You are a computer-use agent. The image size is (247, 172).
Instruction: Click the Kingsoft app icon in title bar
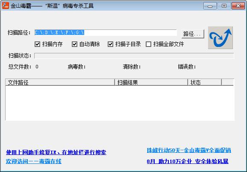[x=6, y=6]
